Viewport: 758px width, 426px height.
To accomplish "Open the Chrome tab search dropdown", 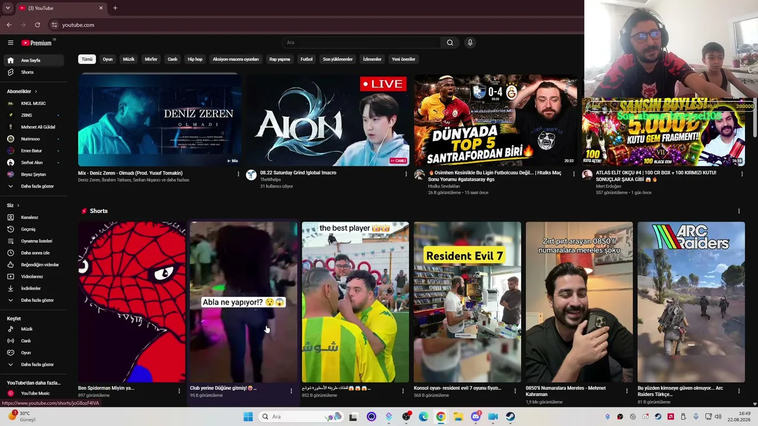I will tap(8, 8).
